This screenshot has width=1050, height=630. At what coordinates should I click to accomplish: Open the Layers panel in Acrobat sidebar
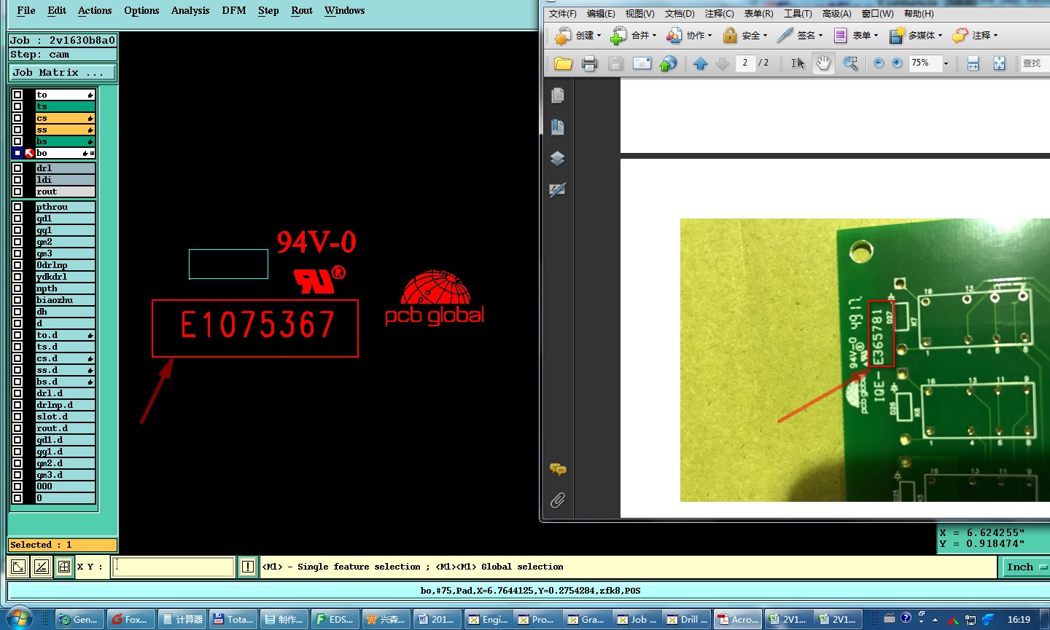558,158
